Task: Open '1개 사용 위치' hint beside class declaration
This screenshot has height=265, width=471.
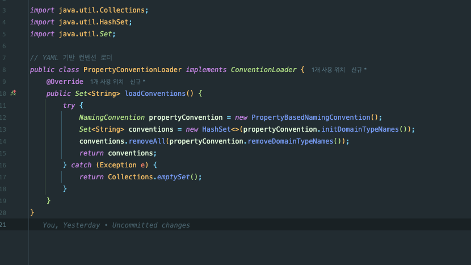Action: tap(328, 70)
